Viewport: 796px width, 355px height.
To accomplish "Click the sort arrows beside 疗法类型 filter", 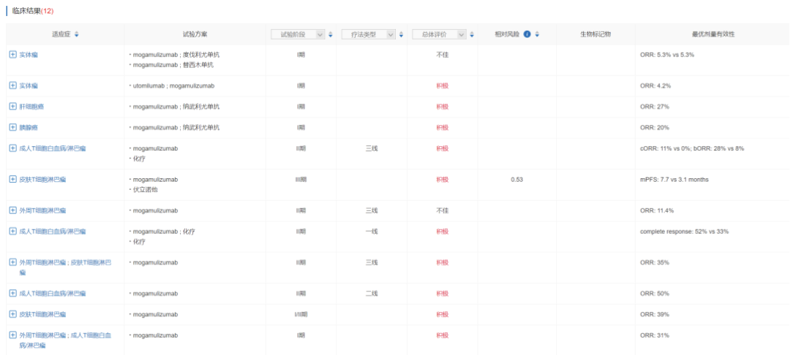I will pos(401,34).
